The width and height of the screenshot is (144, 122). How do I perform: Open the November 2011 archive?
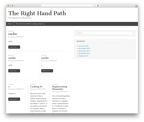coord(84,53)
